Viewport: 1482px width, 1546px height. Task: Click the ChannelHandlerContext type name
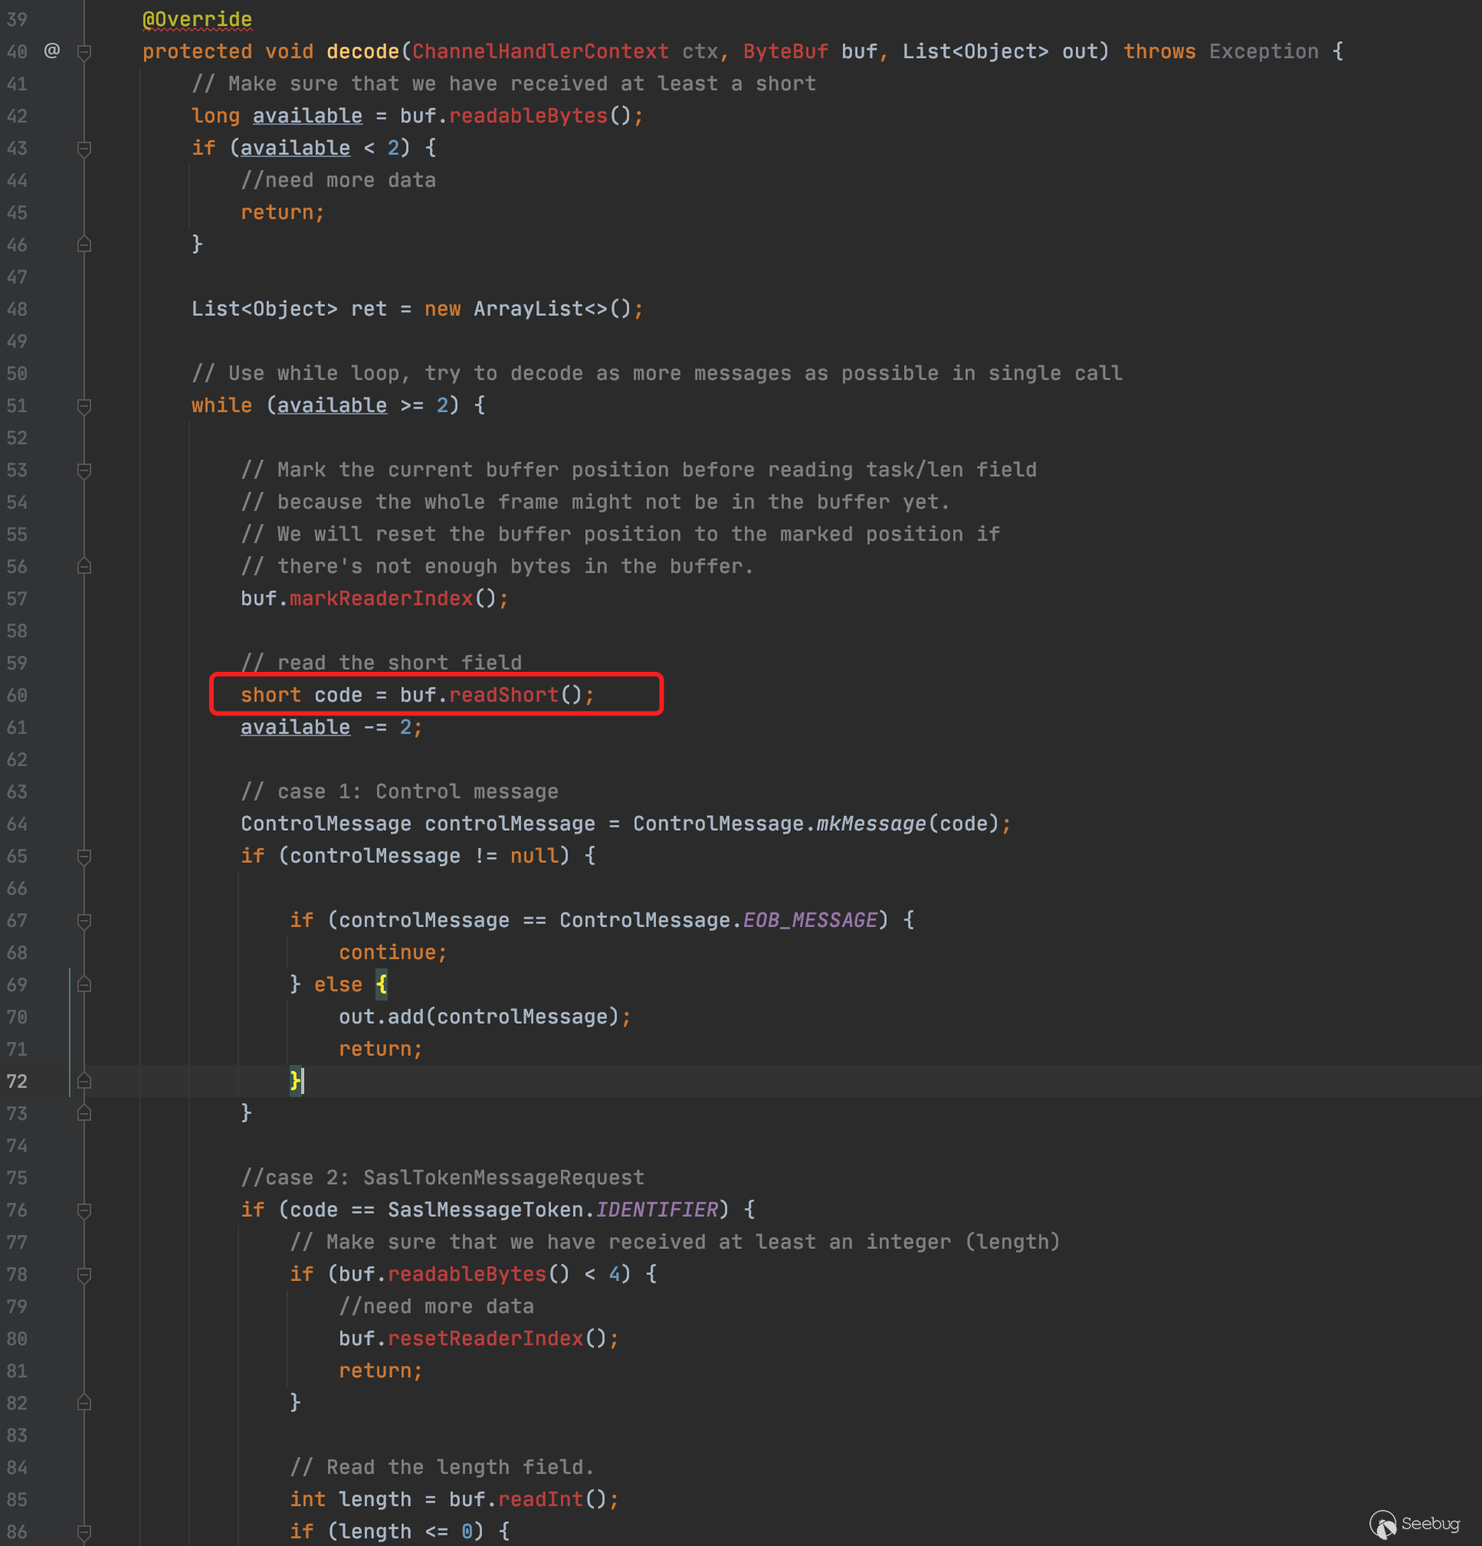click(x=539, y=52)
